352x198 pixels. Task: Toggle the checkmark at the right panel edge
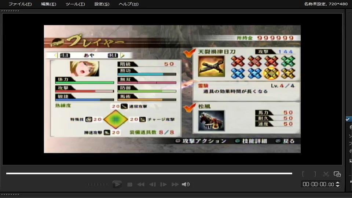pyautogui.click(x=348, y=119)
